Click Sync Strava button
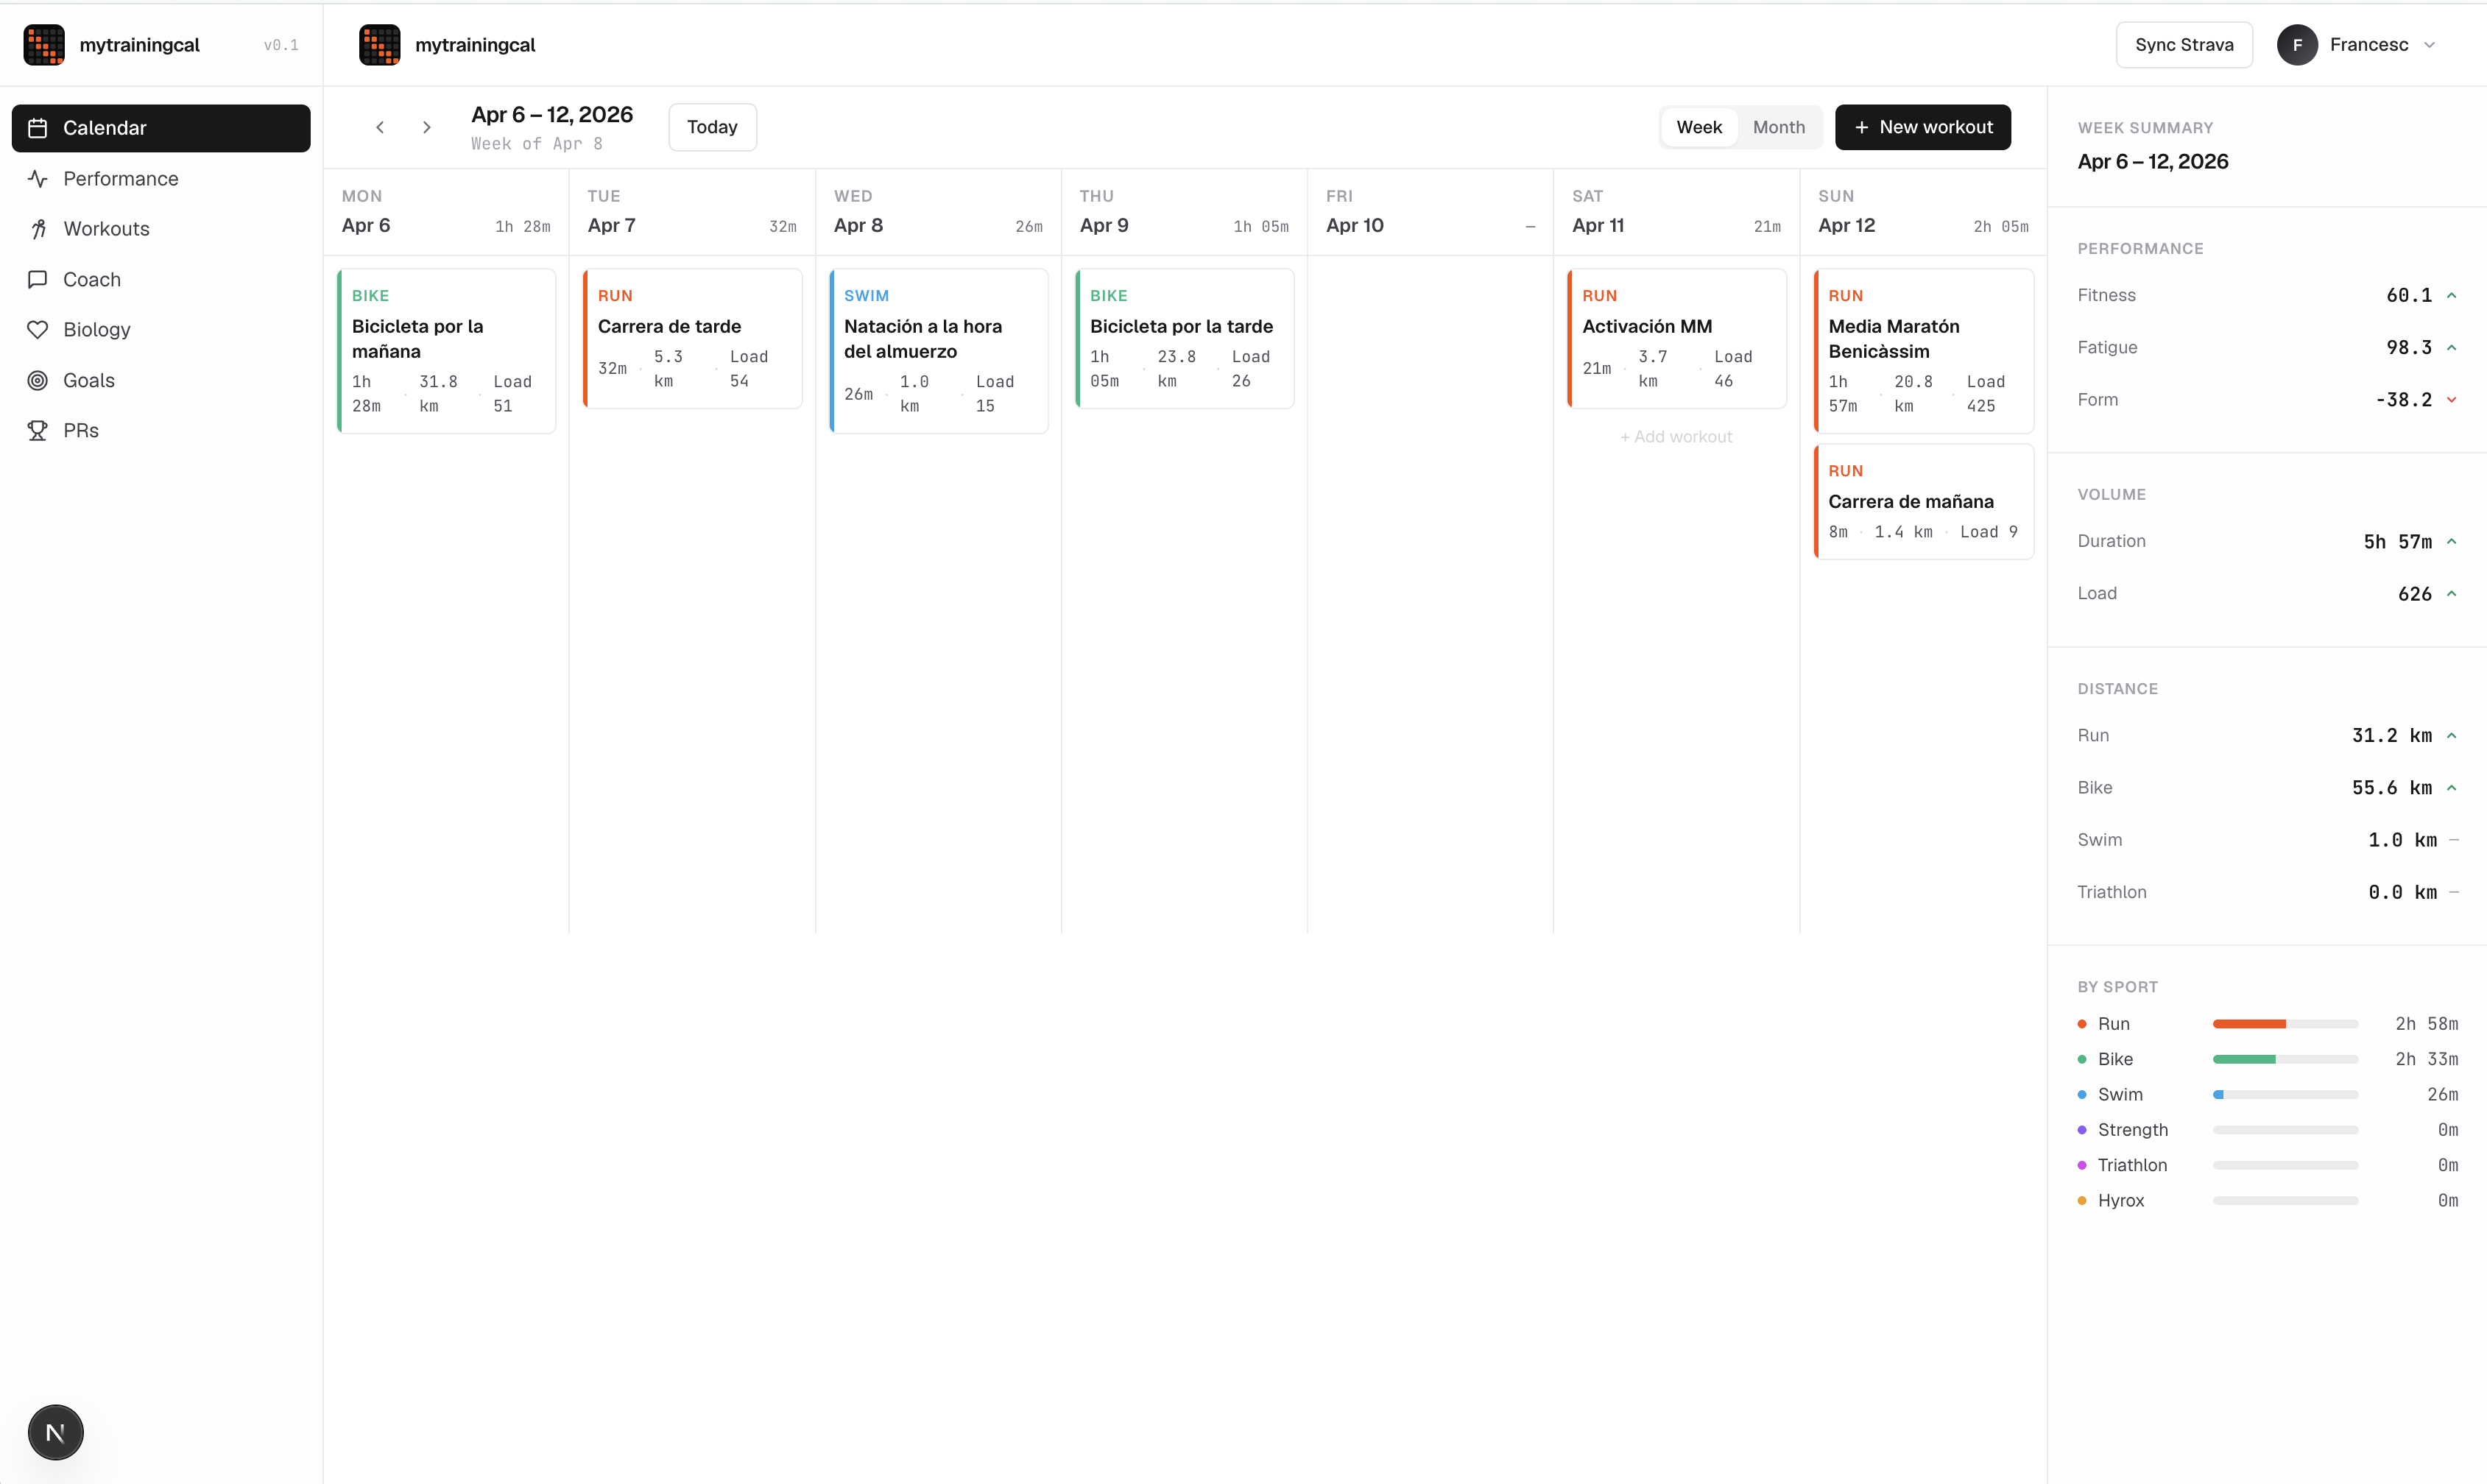The width and height of the screenshot is (2487, 1484). click(x=2184, y=45)
